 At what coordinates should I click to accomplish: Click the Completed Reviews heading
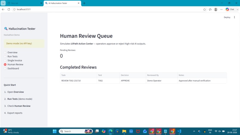(x=78, y=67)
